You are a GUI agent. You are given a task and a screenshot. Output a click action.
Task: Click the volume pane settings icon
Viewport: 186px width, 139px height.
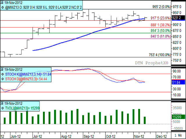point(2,103)
